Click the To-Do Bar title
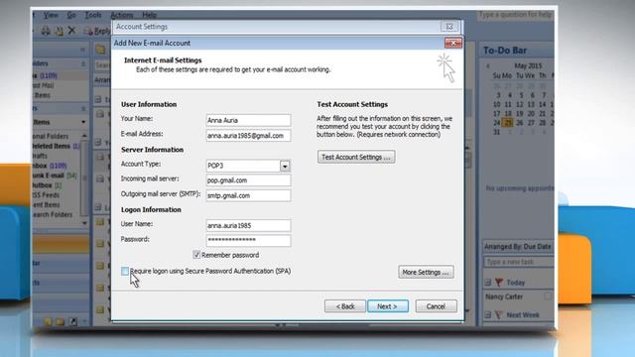 tap(505, 51)
